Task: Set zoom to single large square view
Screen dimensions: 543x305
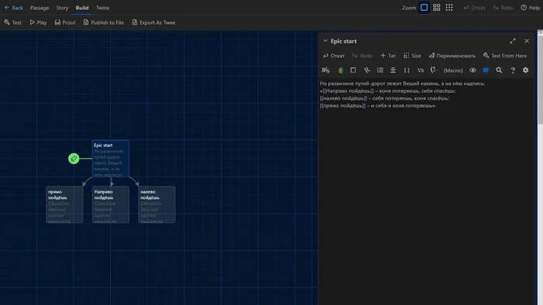Action: tap(424, 8)
